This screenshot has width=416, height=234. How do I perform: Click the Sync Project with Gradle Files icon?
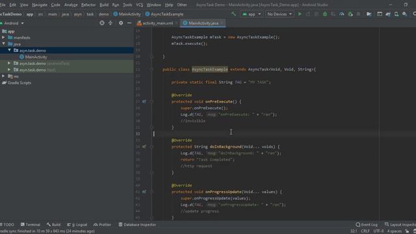tap(388, 14)
